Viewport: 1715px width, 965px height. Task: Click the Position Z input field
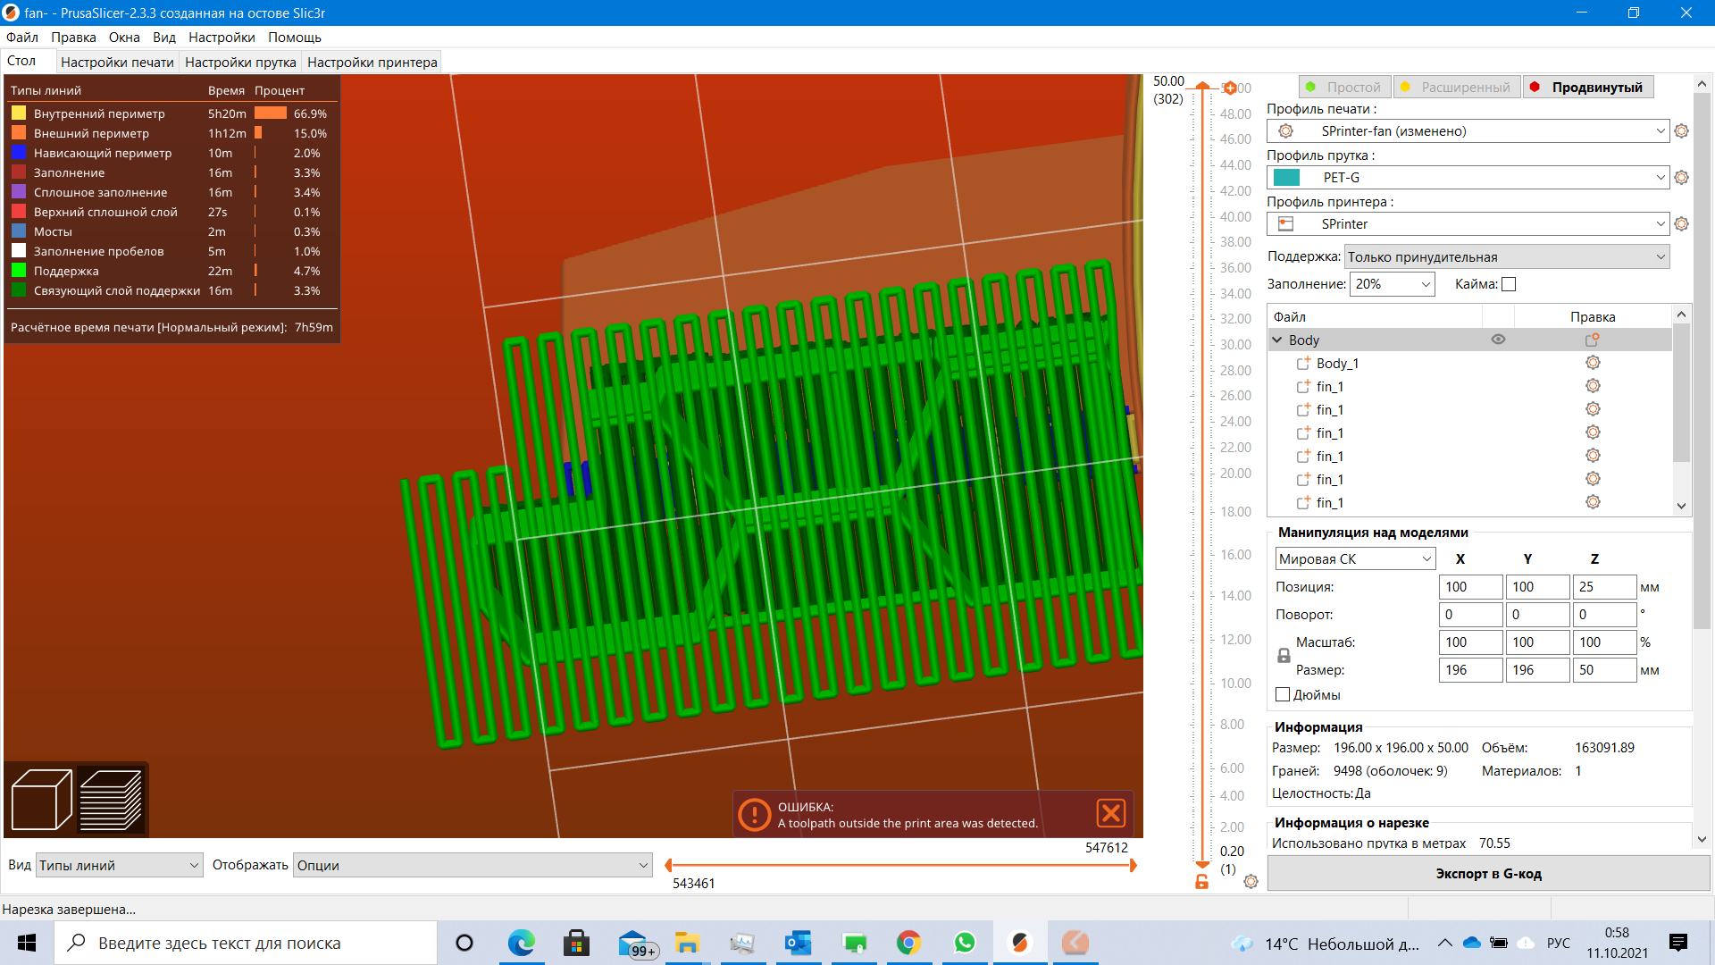(x=1603, y=587)
